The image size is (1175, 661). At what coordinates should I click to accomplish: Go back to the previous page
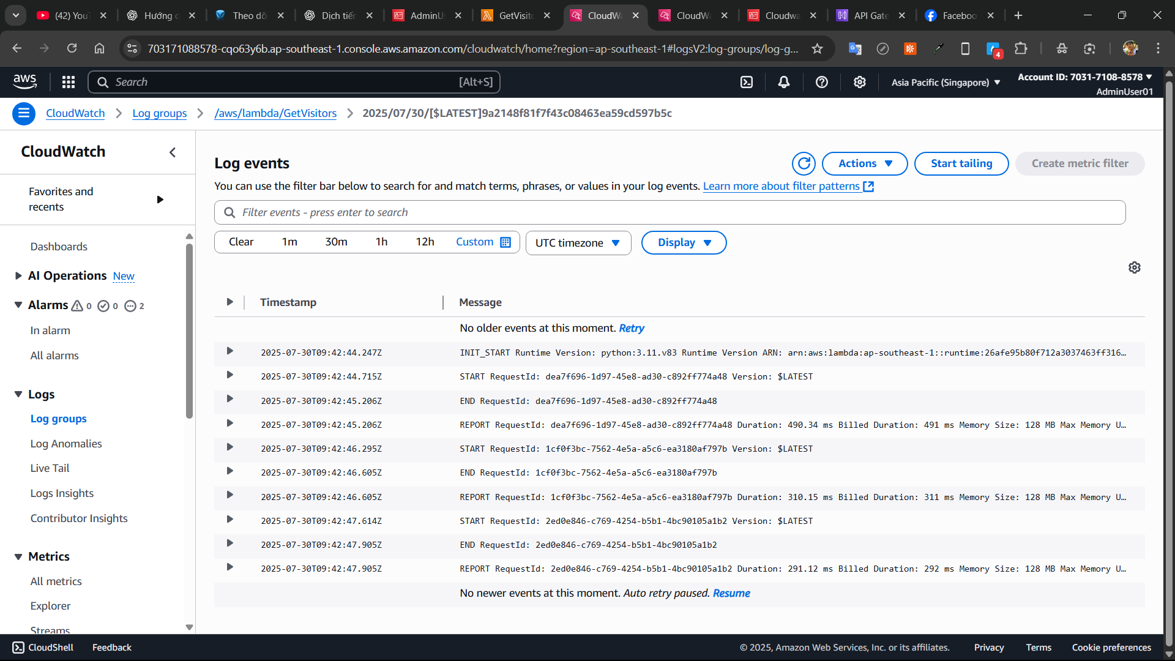17,48
